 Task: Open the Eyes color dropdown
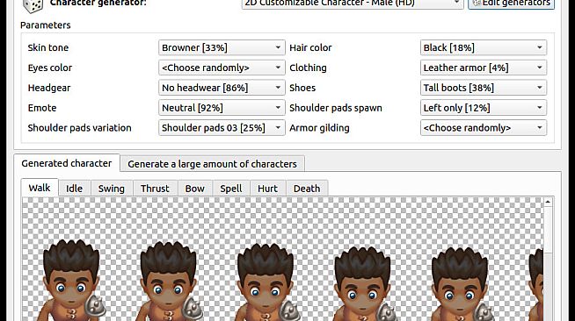point(222,68)
